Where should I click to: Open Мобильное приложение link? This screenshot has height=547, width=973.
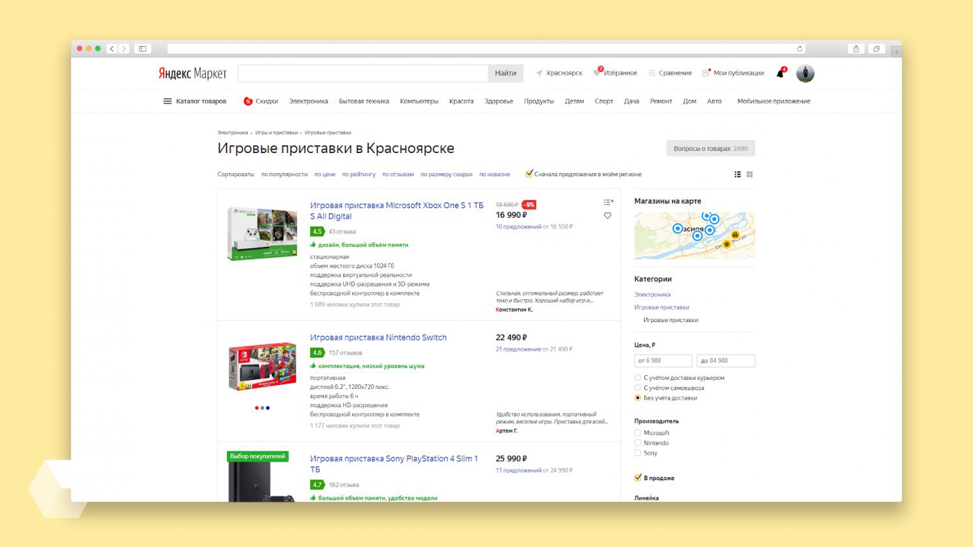point(774,101)
